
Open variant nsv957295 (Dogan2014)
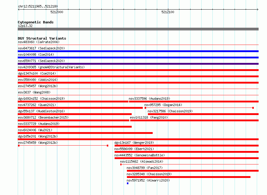tap(163, 105)
